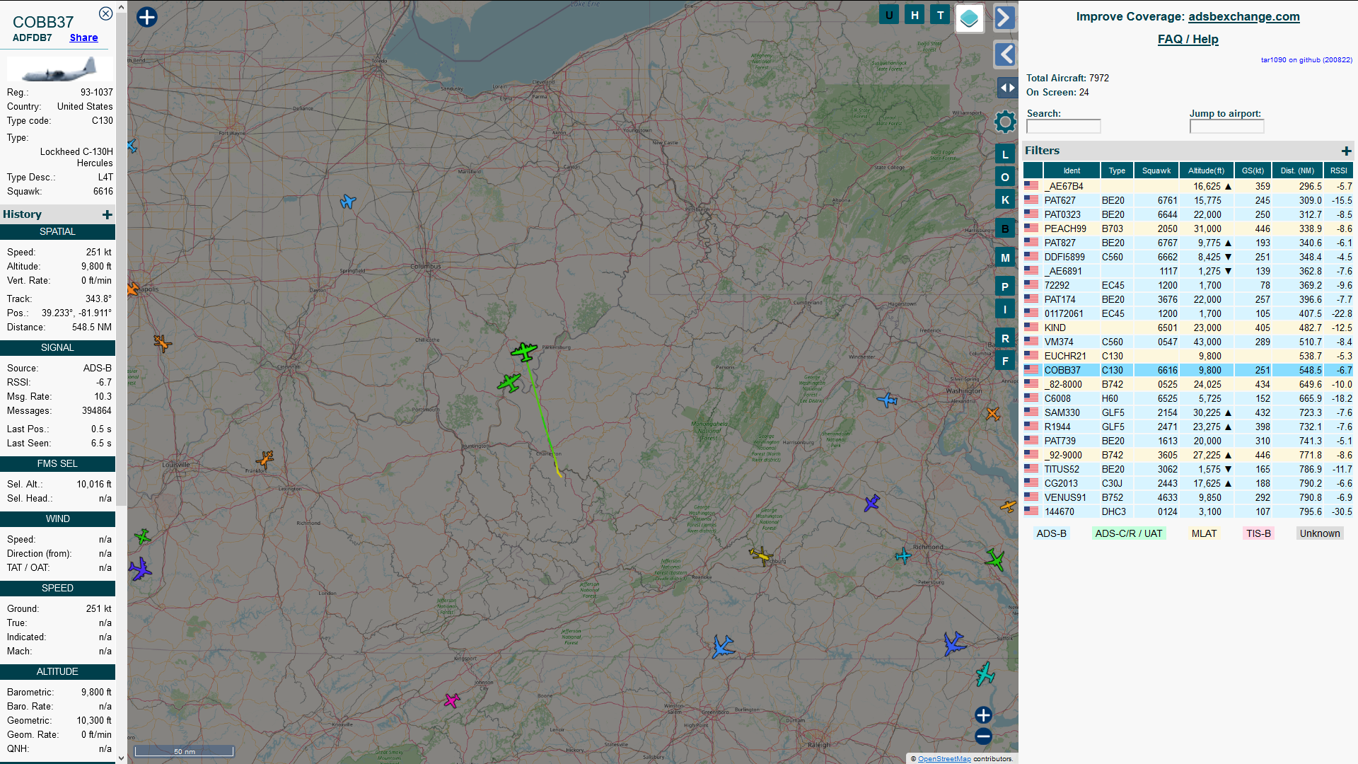The image size is (1358, 764).
Task: Zoom in with the map plus button
Action: (x=983, y=715)
